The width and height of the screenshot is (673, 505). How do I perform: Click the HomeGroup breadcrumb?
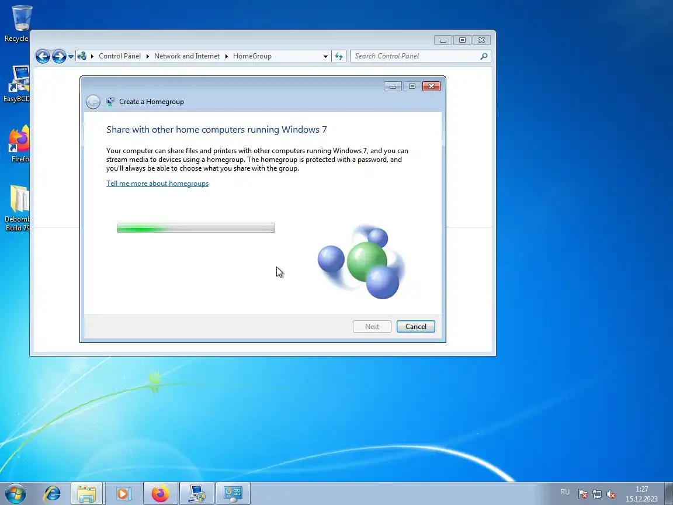point(252,56)
